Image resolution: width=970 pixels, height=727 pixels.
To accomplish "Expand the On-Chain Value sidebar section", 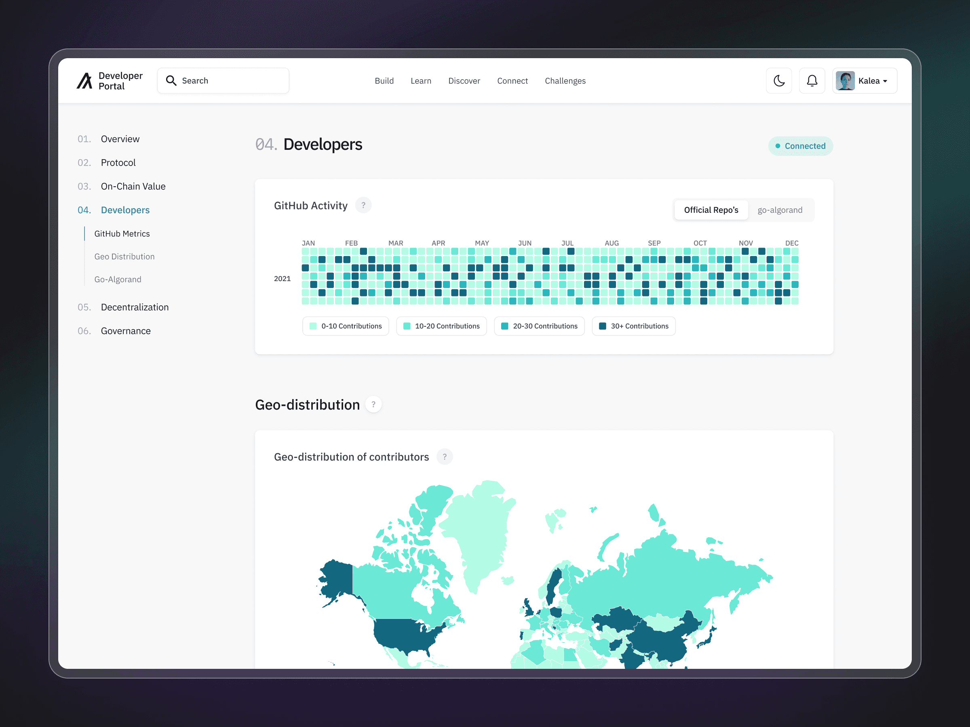I will point(133,186).
